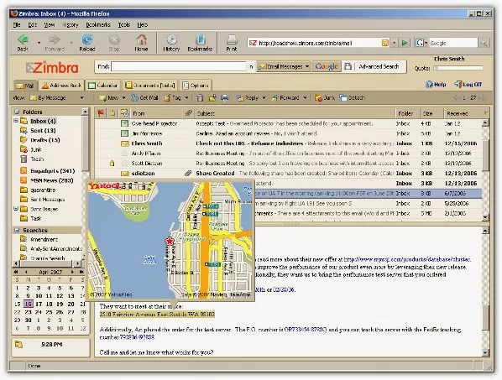Switch to the Options tab
Screen dimensions: 502x380
pyautogui.click(x=196, y=86)
